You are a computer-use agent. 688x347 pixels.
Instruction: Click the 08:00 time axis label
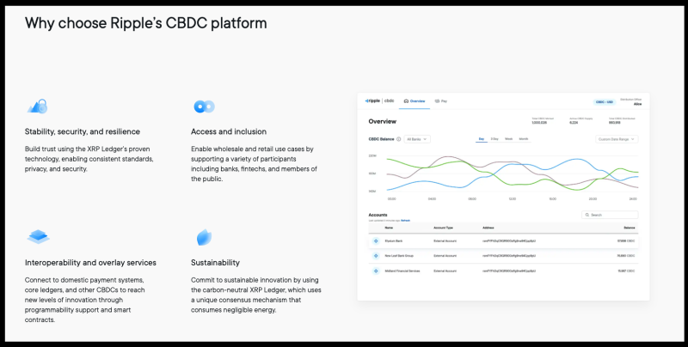click(472, 199)
